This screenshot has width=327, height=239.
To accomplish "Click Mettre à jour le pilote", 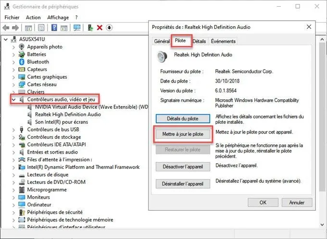I will click(183, 134).
